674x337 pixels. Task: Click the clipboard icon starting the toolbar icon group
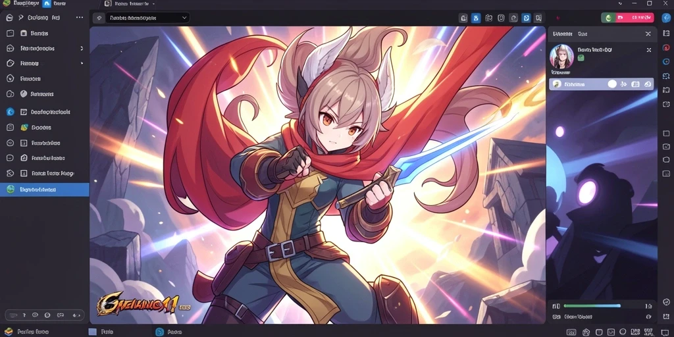tap(463, 18)
